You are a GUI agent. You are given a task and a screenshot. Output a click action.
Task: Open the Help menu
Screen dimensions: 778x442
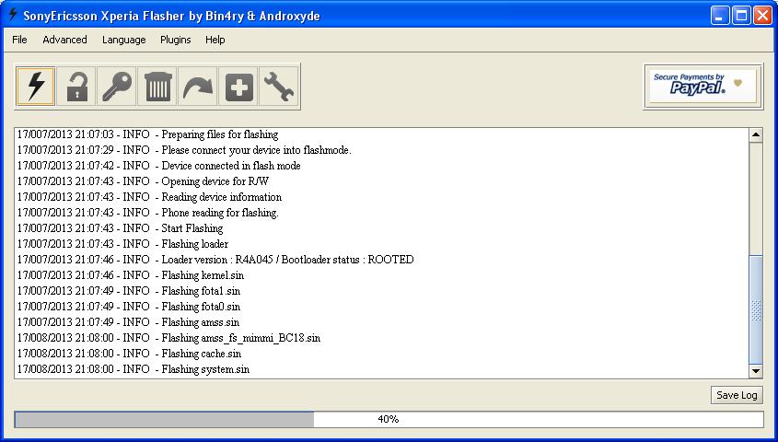215,40
